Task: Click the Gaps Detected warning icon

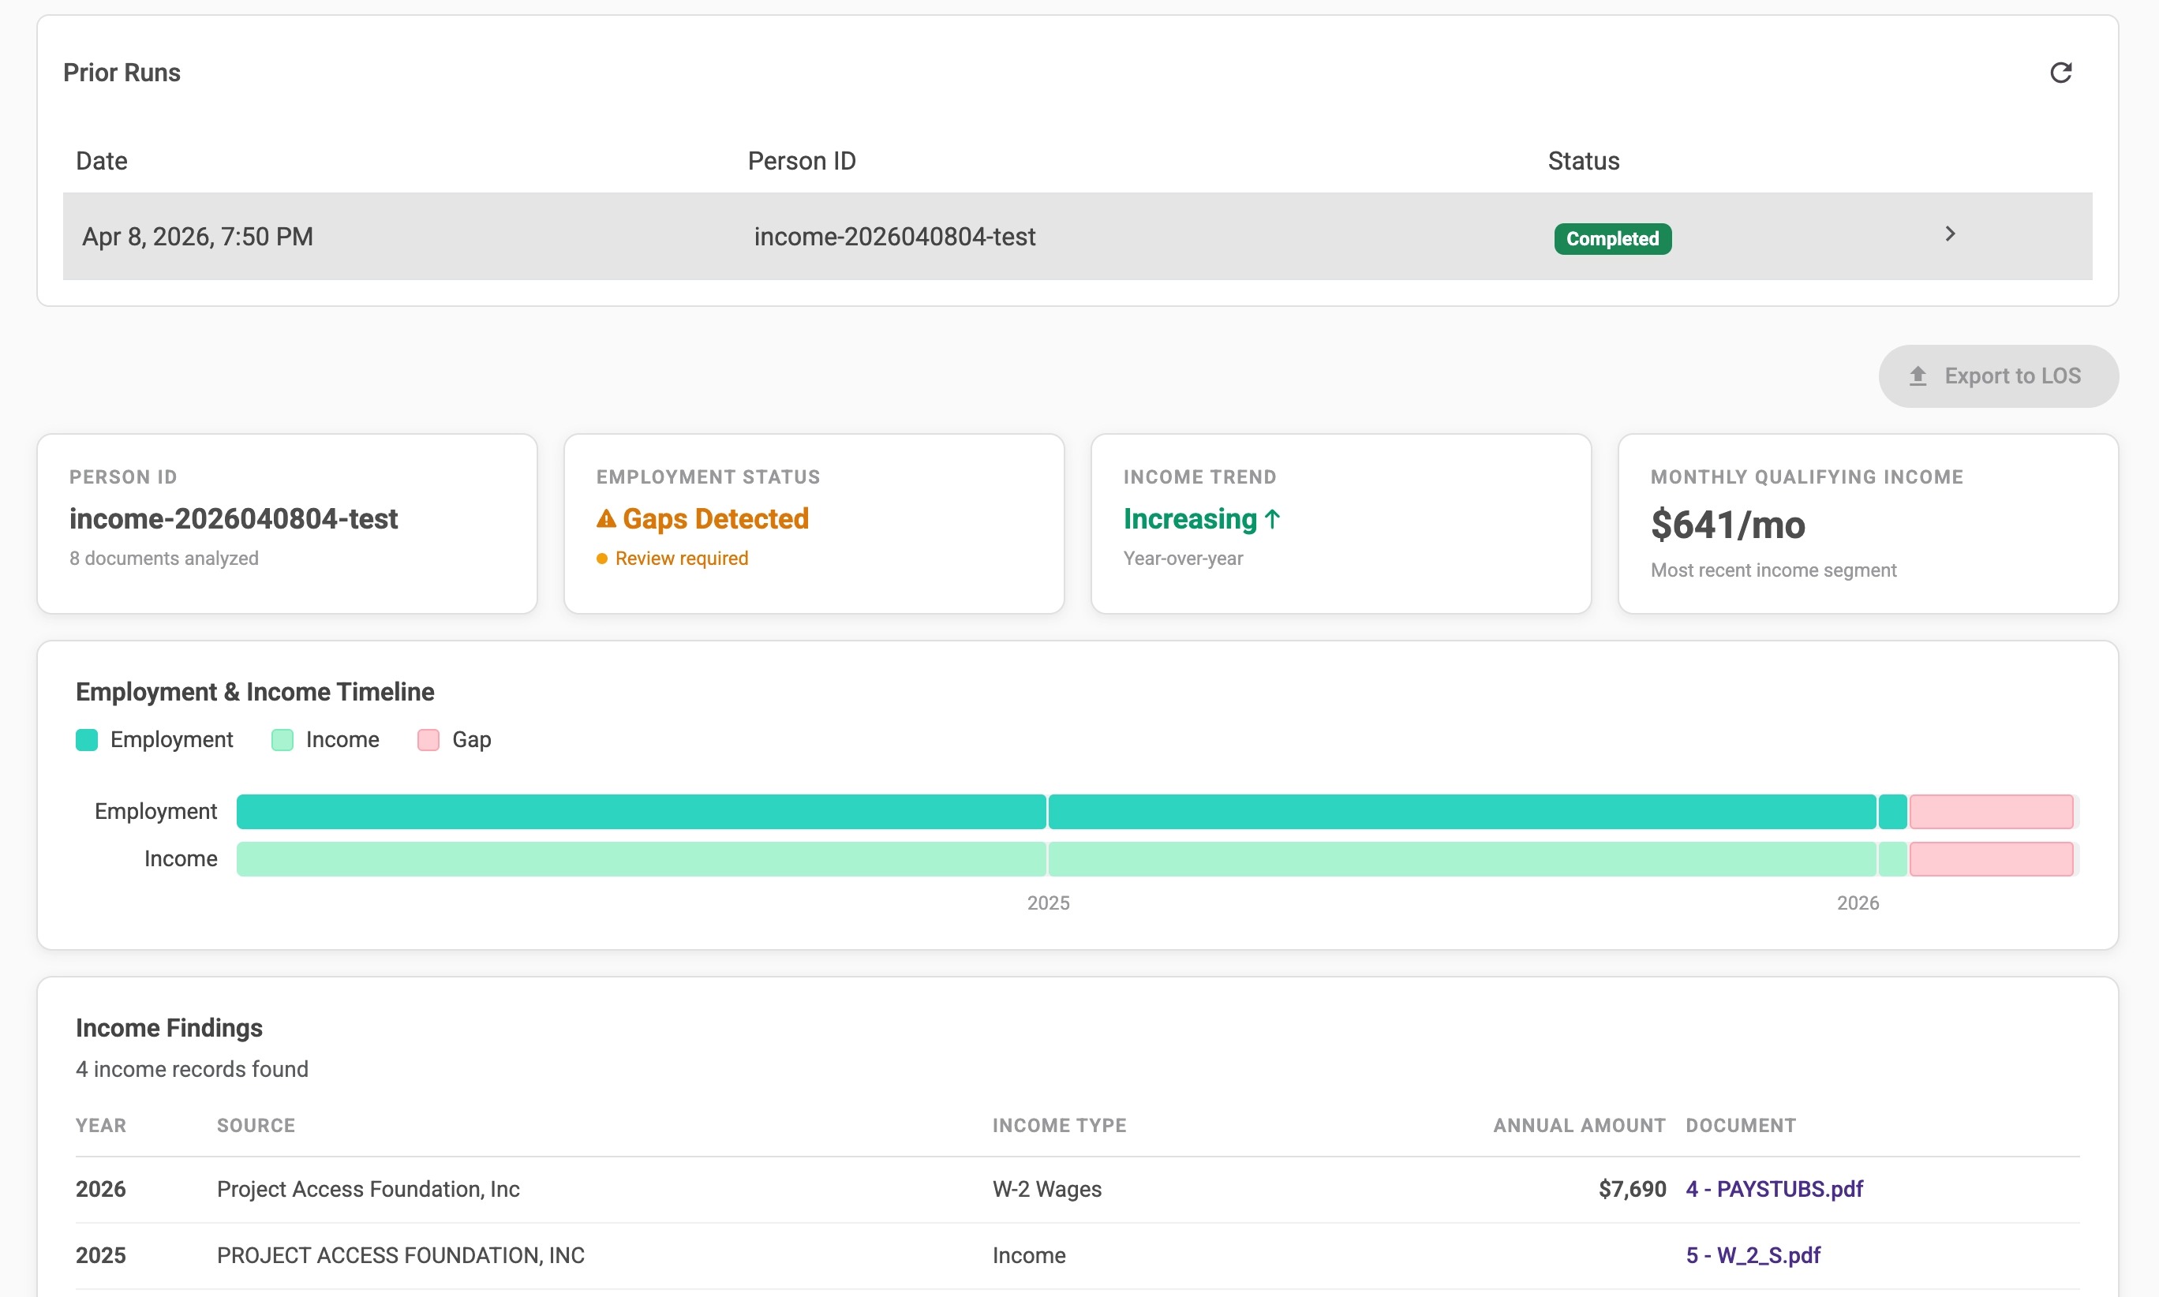Action: pyautogui.click(x=606, y=519)
